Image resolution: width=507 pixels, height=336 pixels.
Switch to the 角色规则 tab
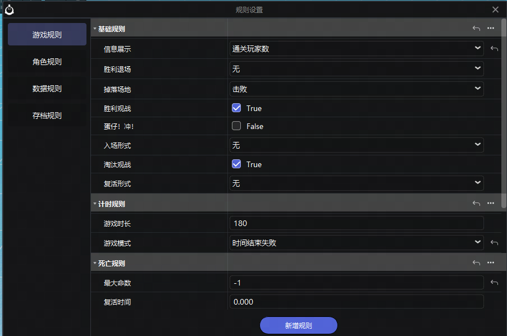point(47,62)
